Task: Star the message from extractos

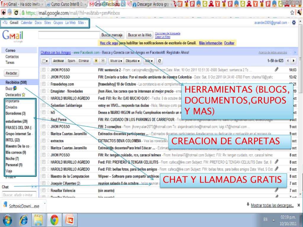Action: [x=48, y=140]
